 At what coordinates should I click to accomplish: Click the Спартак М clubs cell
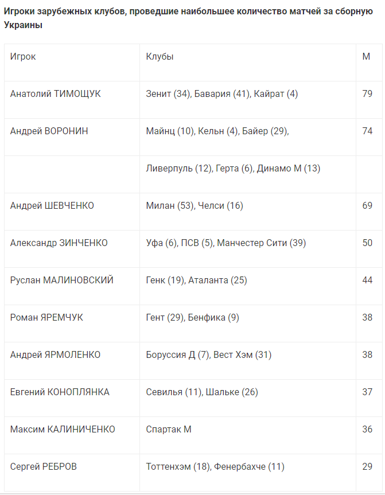coord(169,430)
